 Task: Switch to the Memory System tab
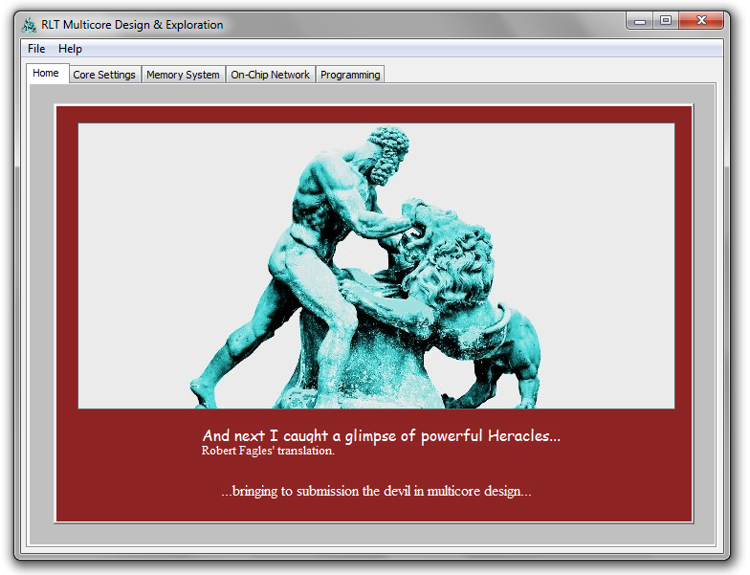(183, 75)
